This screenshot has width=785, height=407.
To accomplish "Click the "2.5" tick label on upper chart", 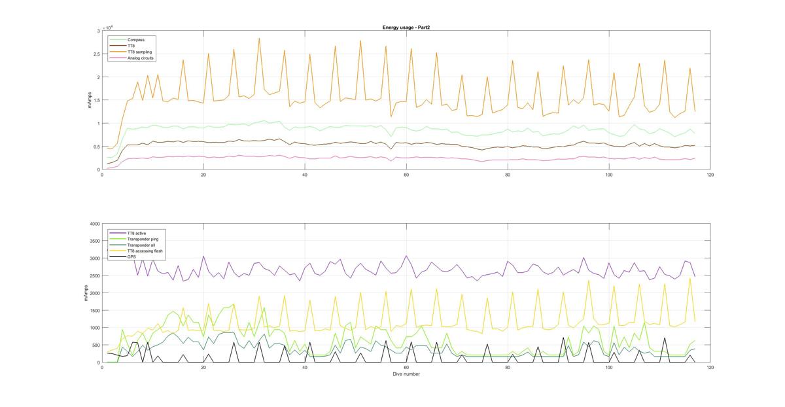I will click(97, 54).
